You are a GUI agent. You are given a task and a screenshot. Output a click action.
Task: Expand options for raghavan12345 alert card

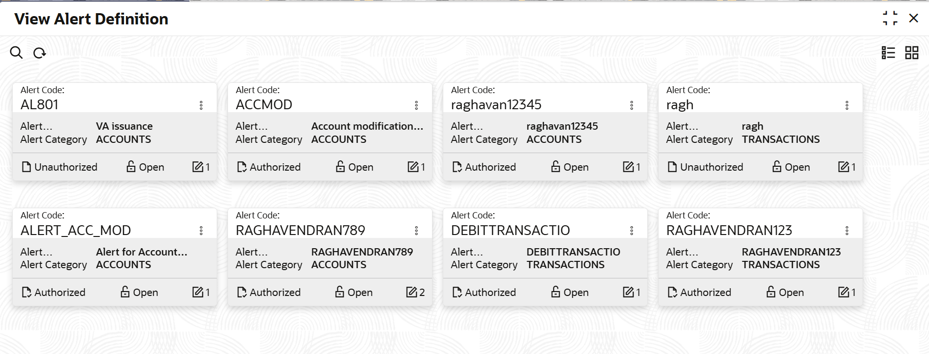(632, 105)
